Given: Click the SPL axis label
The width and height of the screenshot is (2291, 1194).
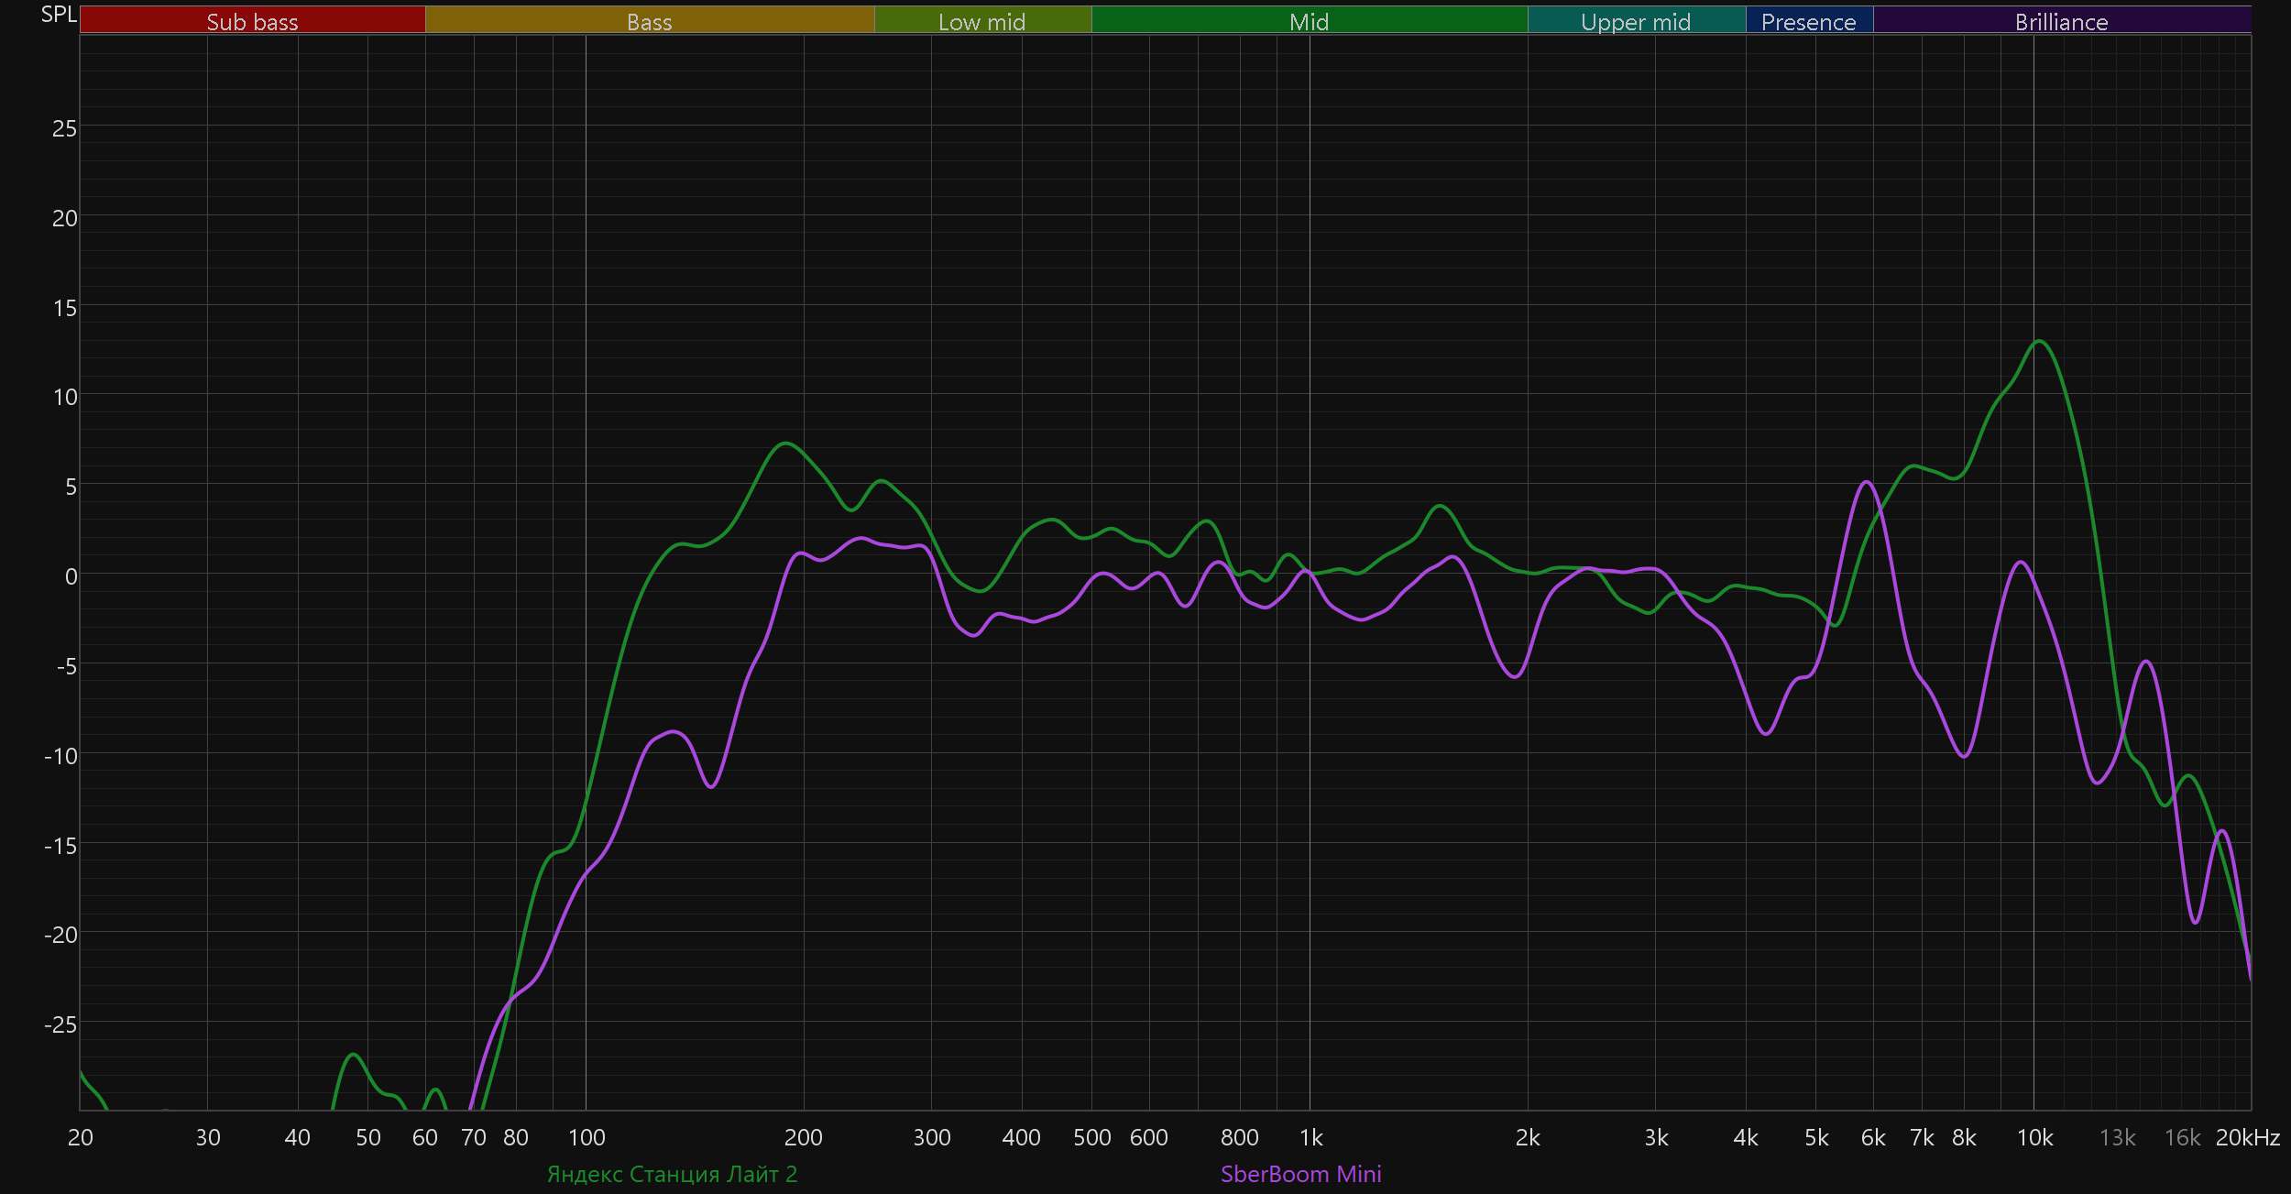Looking at the screenshot, I should click(59, 15).
